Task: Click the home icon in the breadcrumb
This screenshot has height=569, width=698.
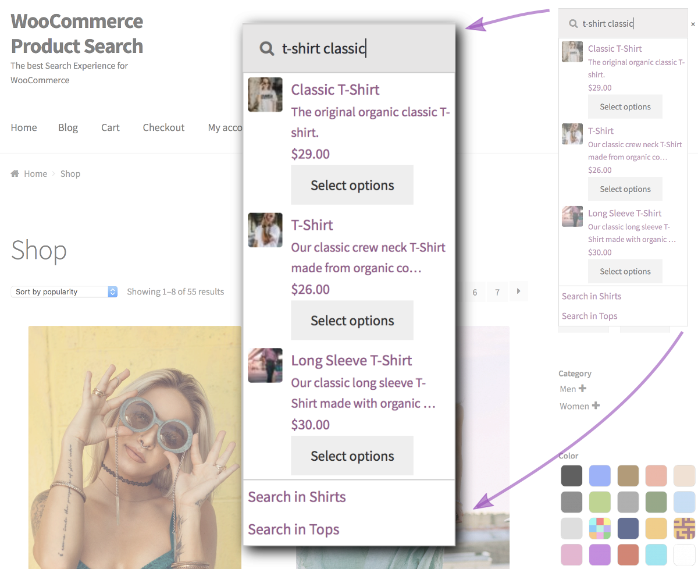Action: point(15,173)
